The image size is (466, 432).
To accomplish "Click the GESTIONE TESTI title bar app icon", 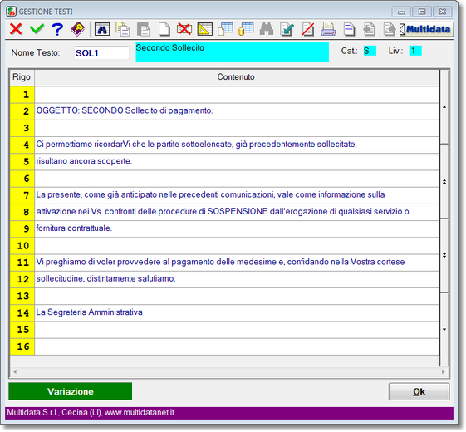I will [11, 12].
